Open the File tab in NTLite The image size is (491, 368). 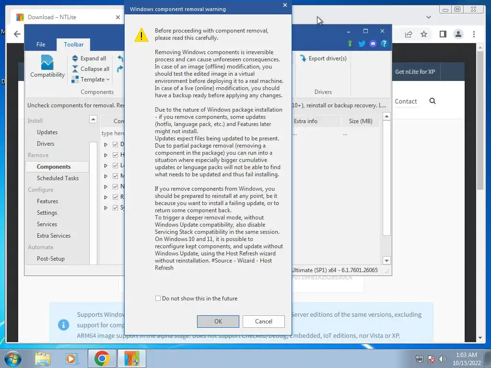click(x=41, y=45)
